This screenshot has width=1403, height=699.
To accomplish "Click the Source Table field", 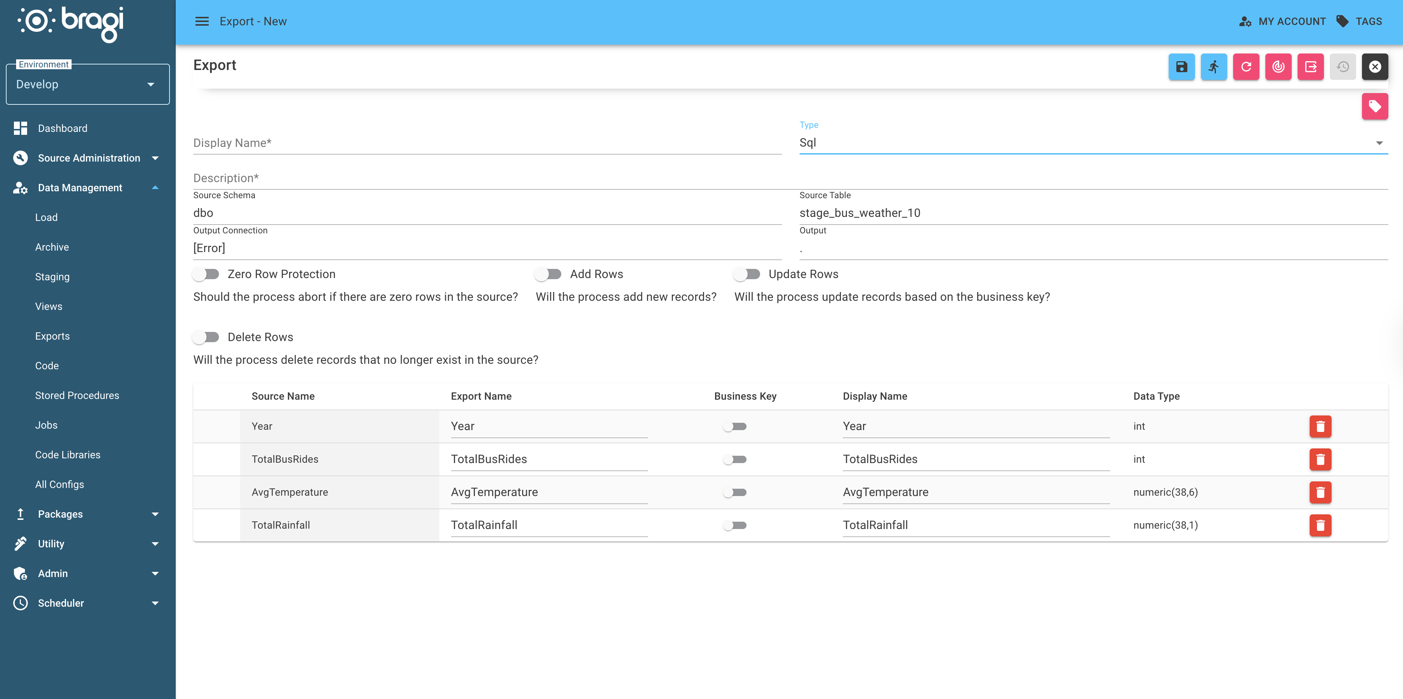I will pyautogui.click(x=1093, y=213).
